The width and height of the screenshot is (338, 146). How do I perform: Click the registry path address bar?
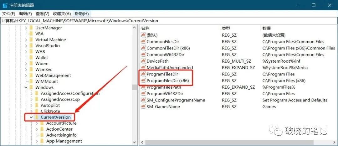click(x=169, y=21)
